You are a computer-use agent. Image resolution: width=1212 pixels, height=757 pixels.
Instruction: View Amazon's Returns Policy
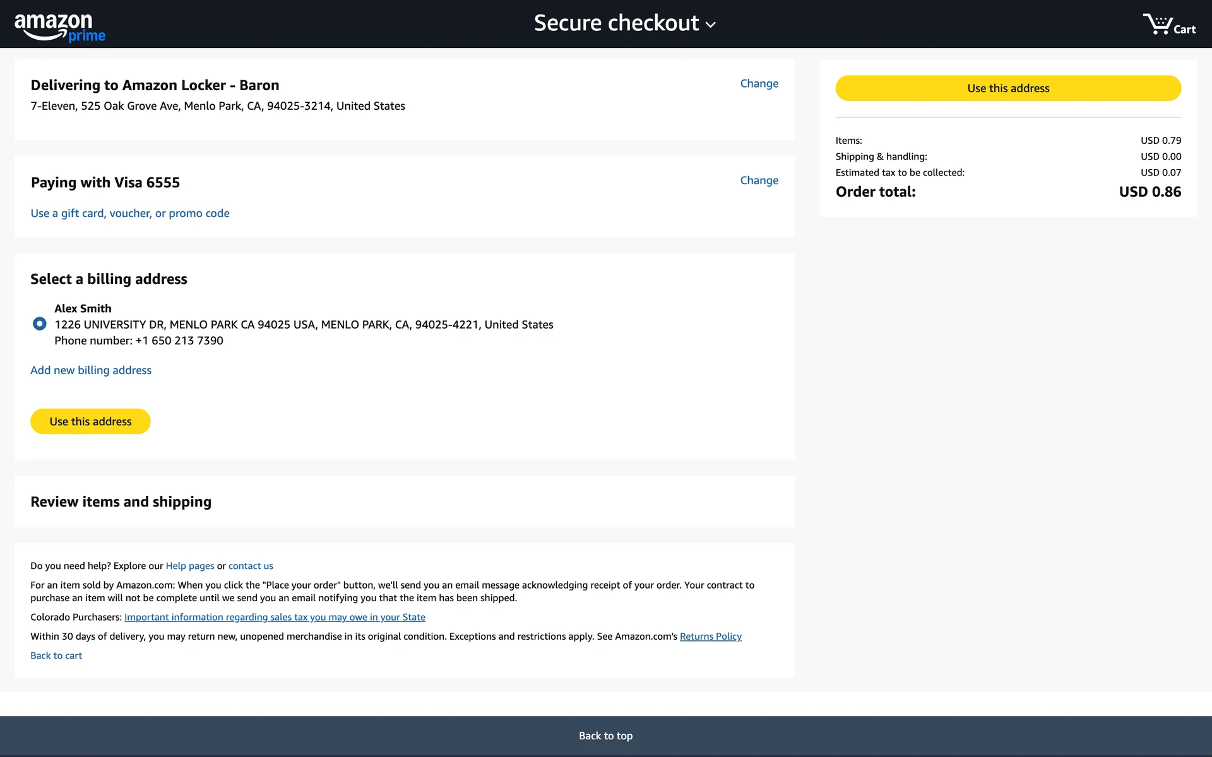tap(710, 637)
